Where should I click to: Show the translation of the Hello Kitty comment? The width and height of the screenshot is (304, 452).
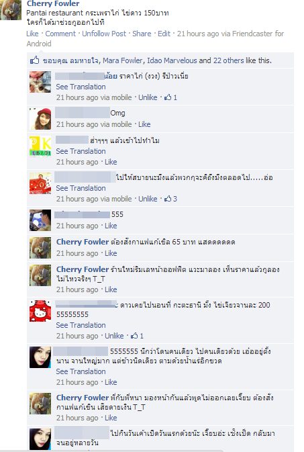click(81, 325)
